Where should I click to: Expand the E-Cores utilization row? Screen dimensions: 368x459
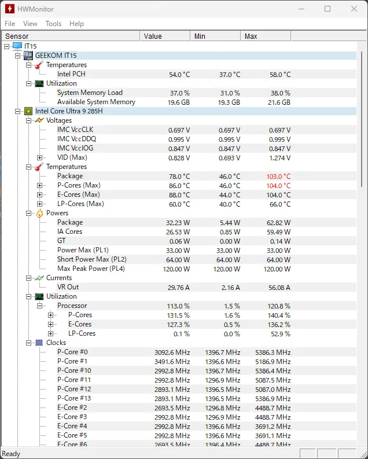[50, 324]
